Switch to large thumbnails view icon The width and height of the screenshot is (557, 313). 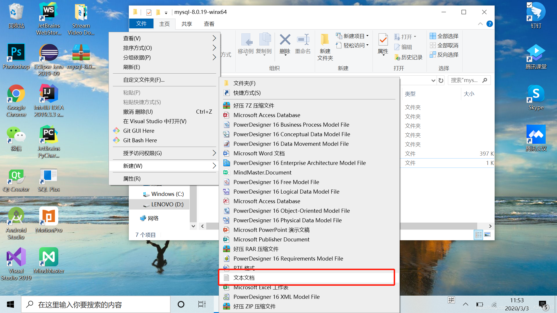(487, 234)
